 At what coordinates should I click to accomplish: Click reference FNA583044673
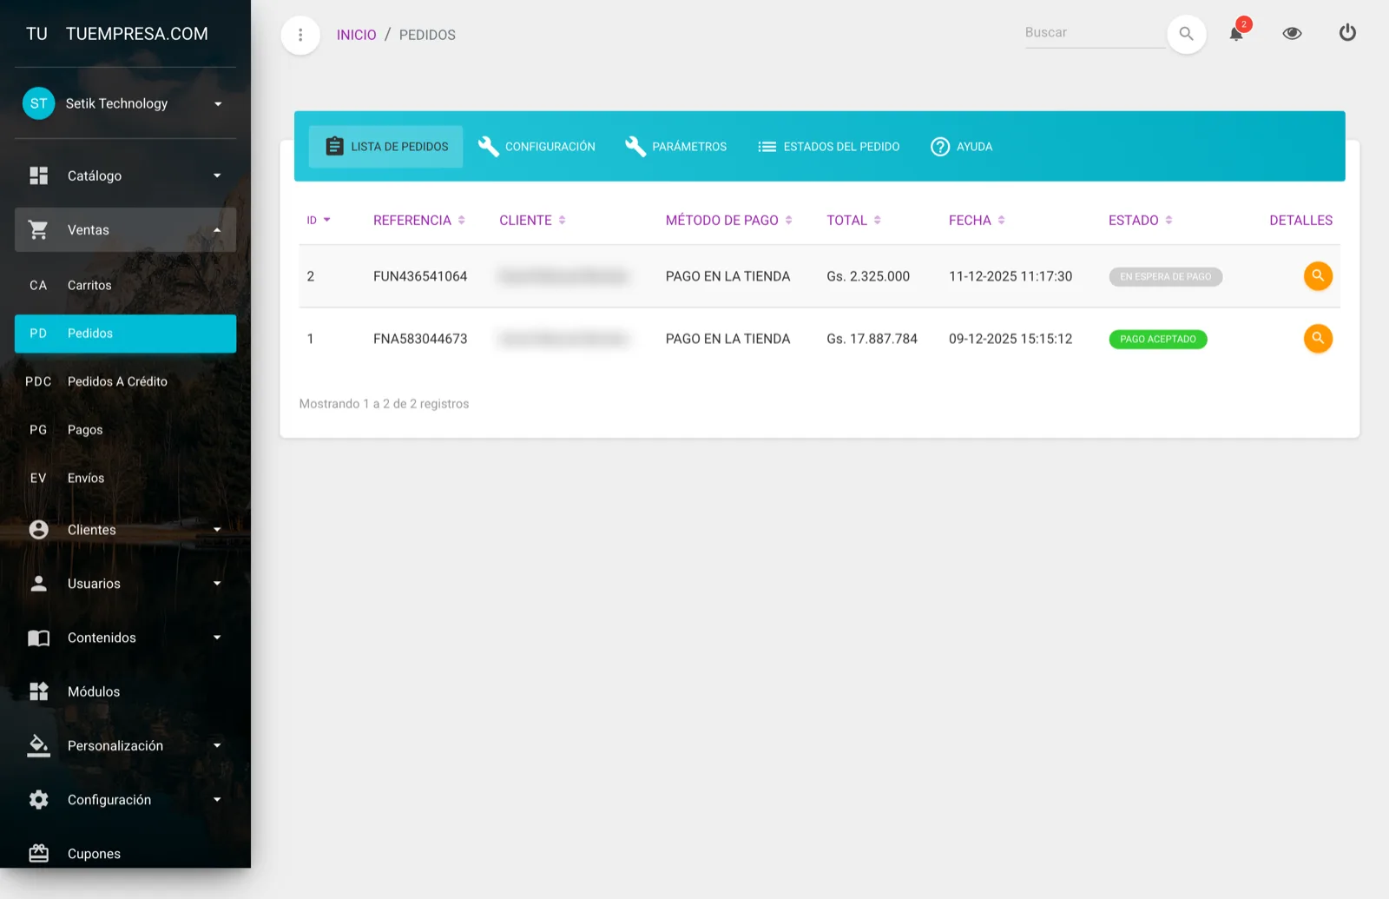tap(420, 339)
